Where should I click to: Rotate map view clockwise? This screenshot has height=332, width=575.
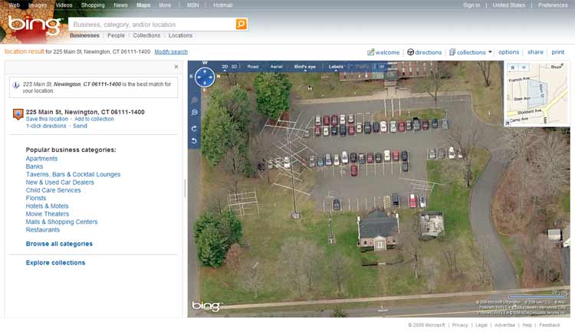[x=195, y=128]
